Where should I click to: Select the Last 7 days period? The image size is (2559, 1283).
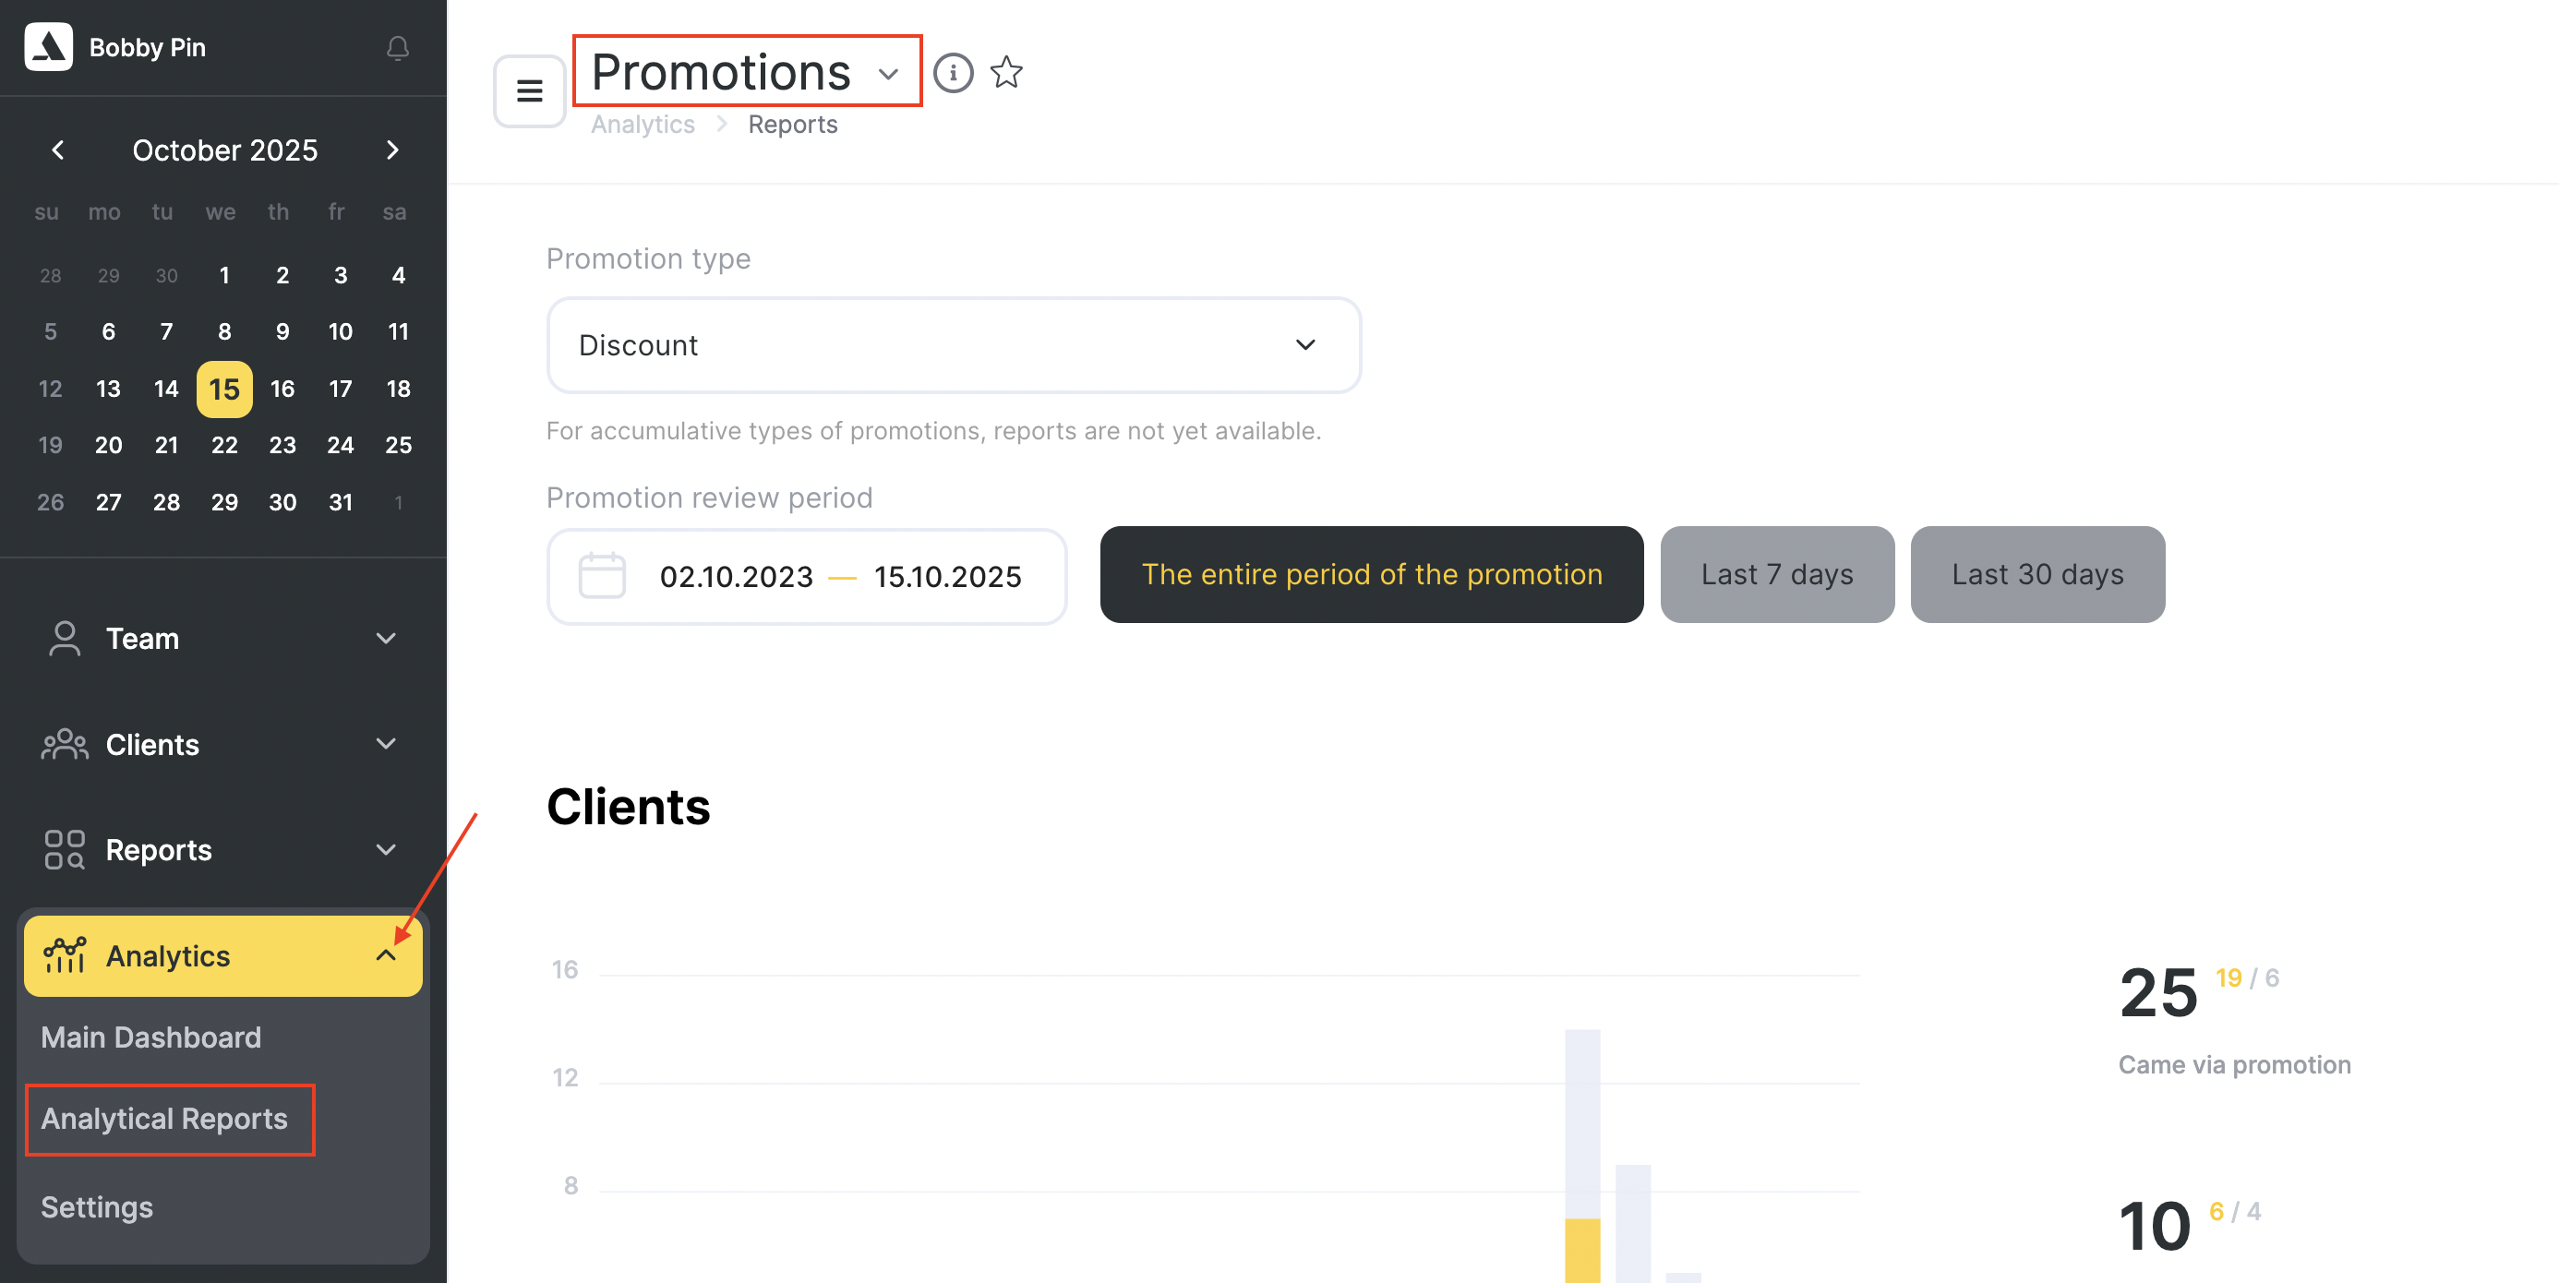pos(1776,575)
